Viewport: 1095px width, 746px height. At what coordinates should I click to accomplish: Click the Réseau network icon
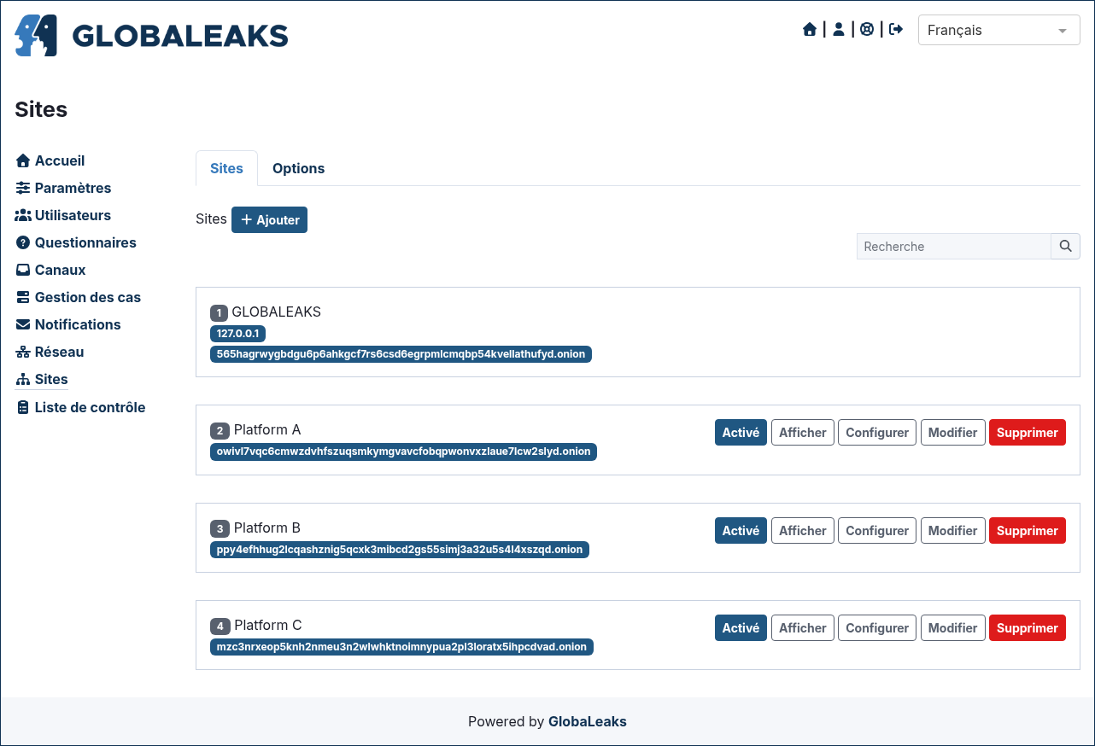(x=23, y=352)
